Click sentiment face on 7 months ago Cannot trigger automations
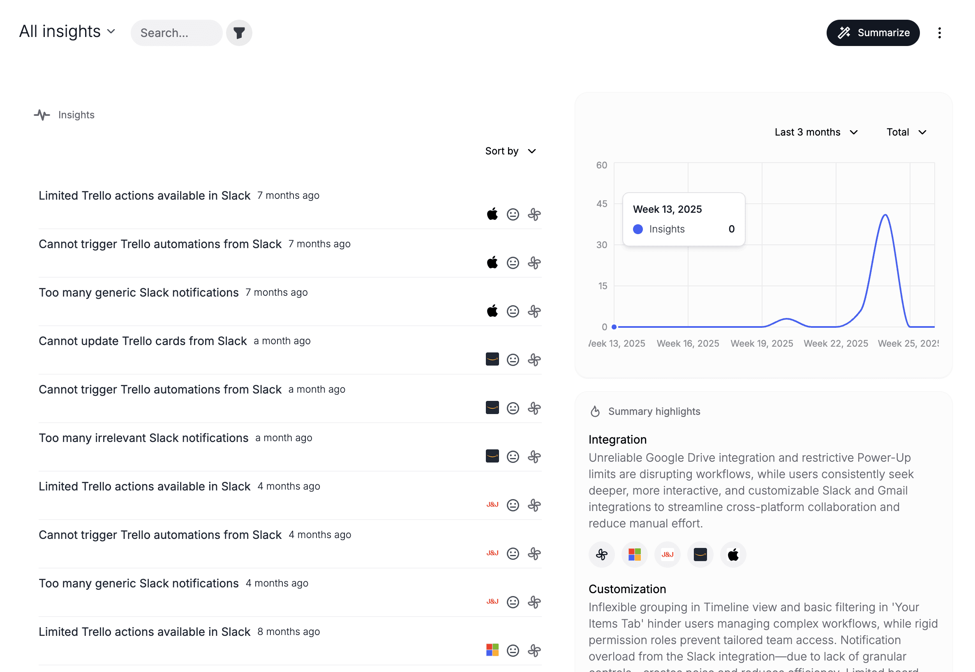The image size is (975, 672). [513, 263]
